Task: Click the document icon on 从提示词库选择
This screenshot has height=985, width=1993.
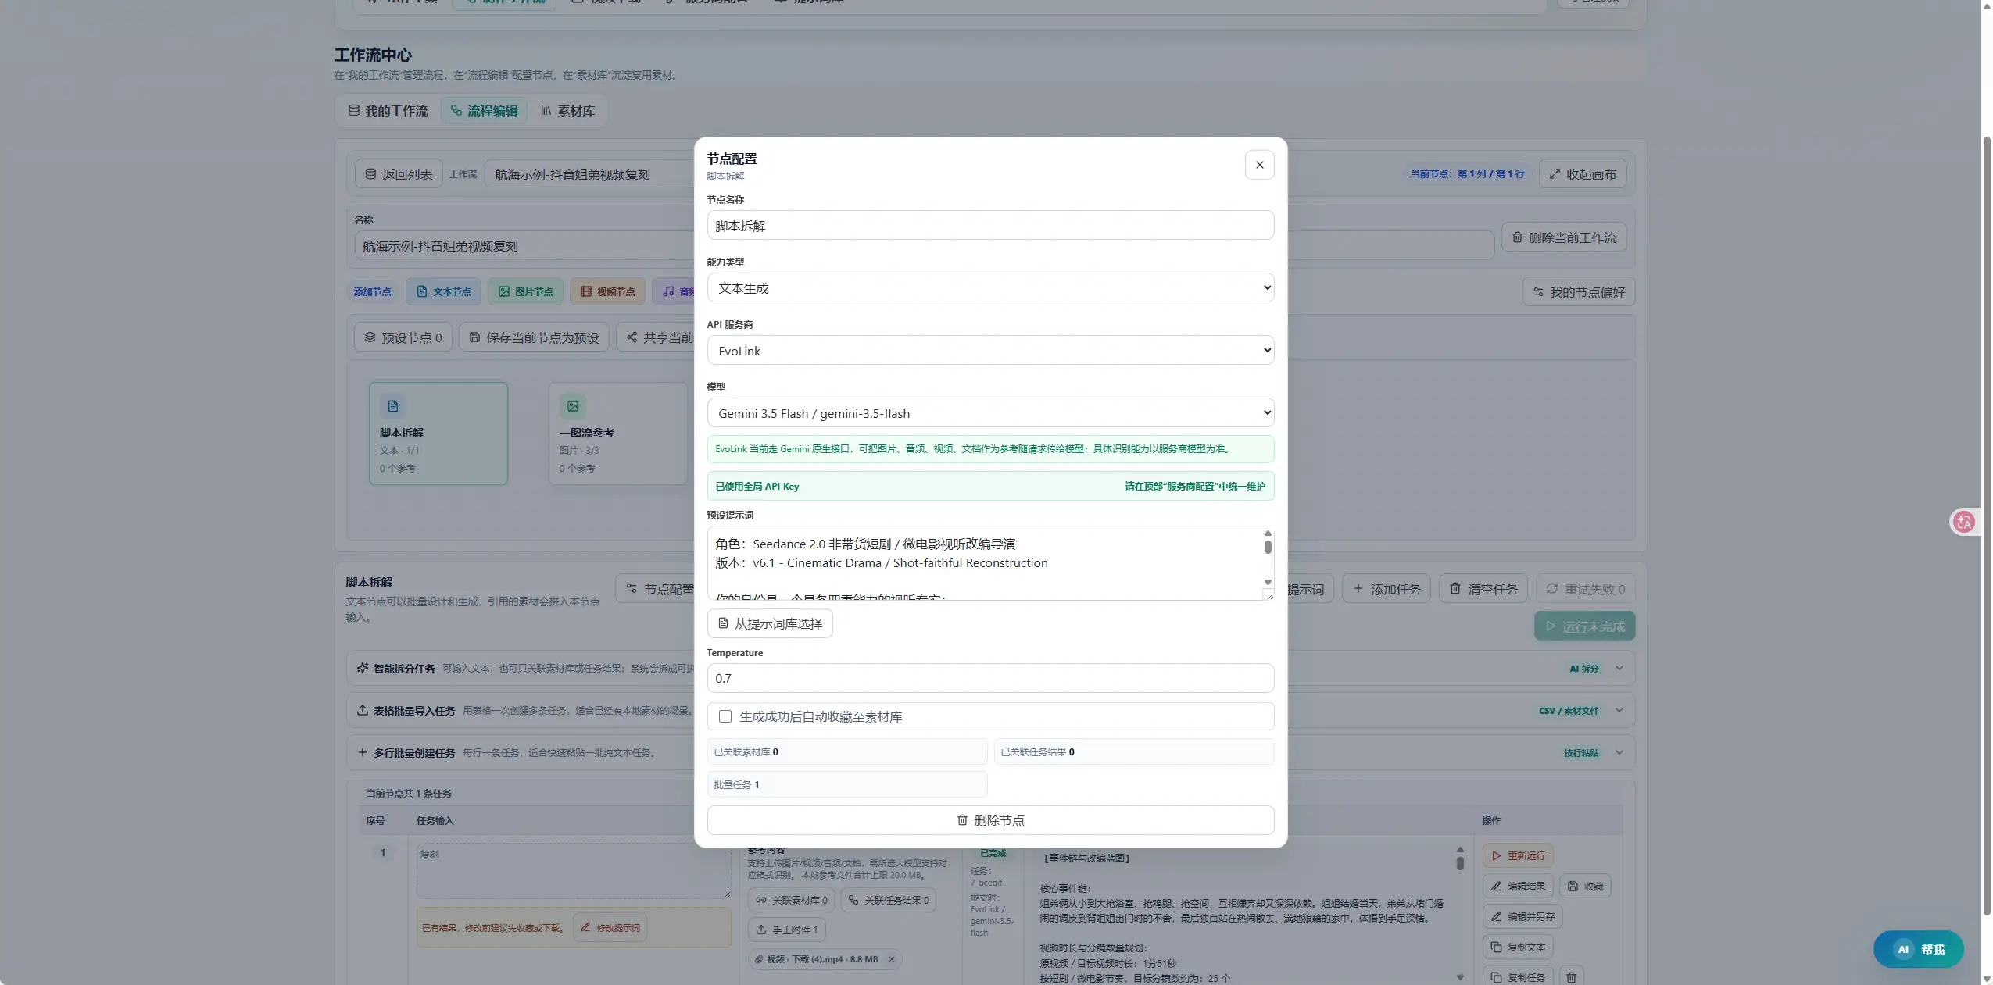Action: tap(723, 623)
